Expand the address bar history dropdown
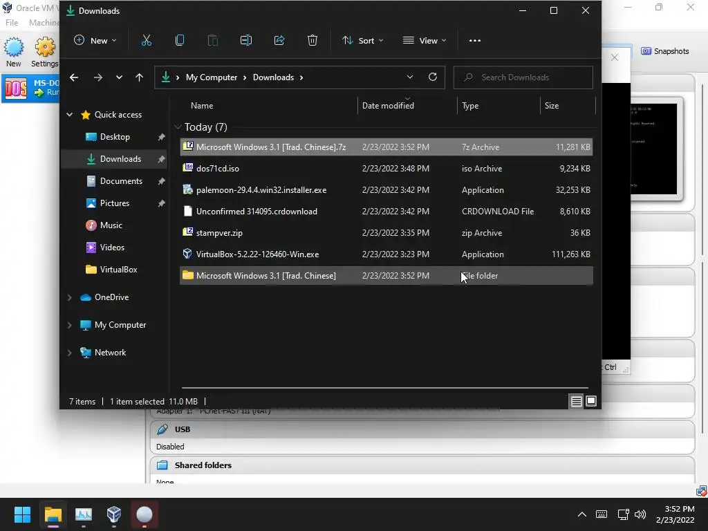Image resolution: width=708 pixels, height=531 pixels. (410, 77)
